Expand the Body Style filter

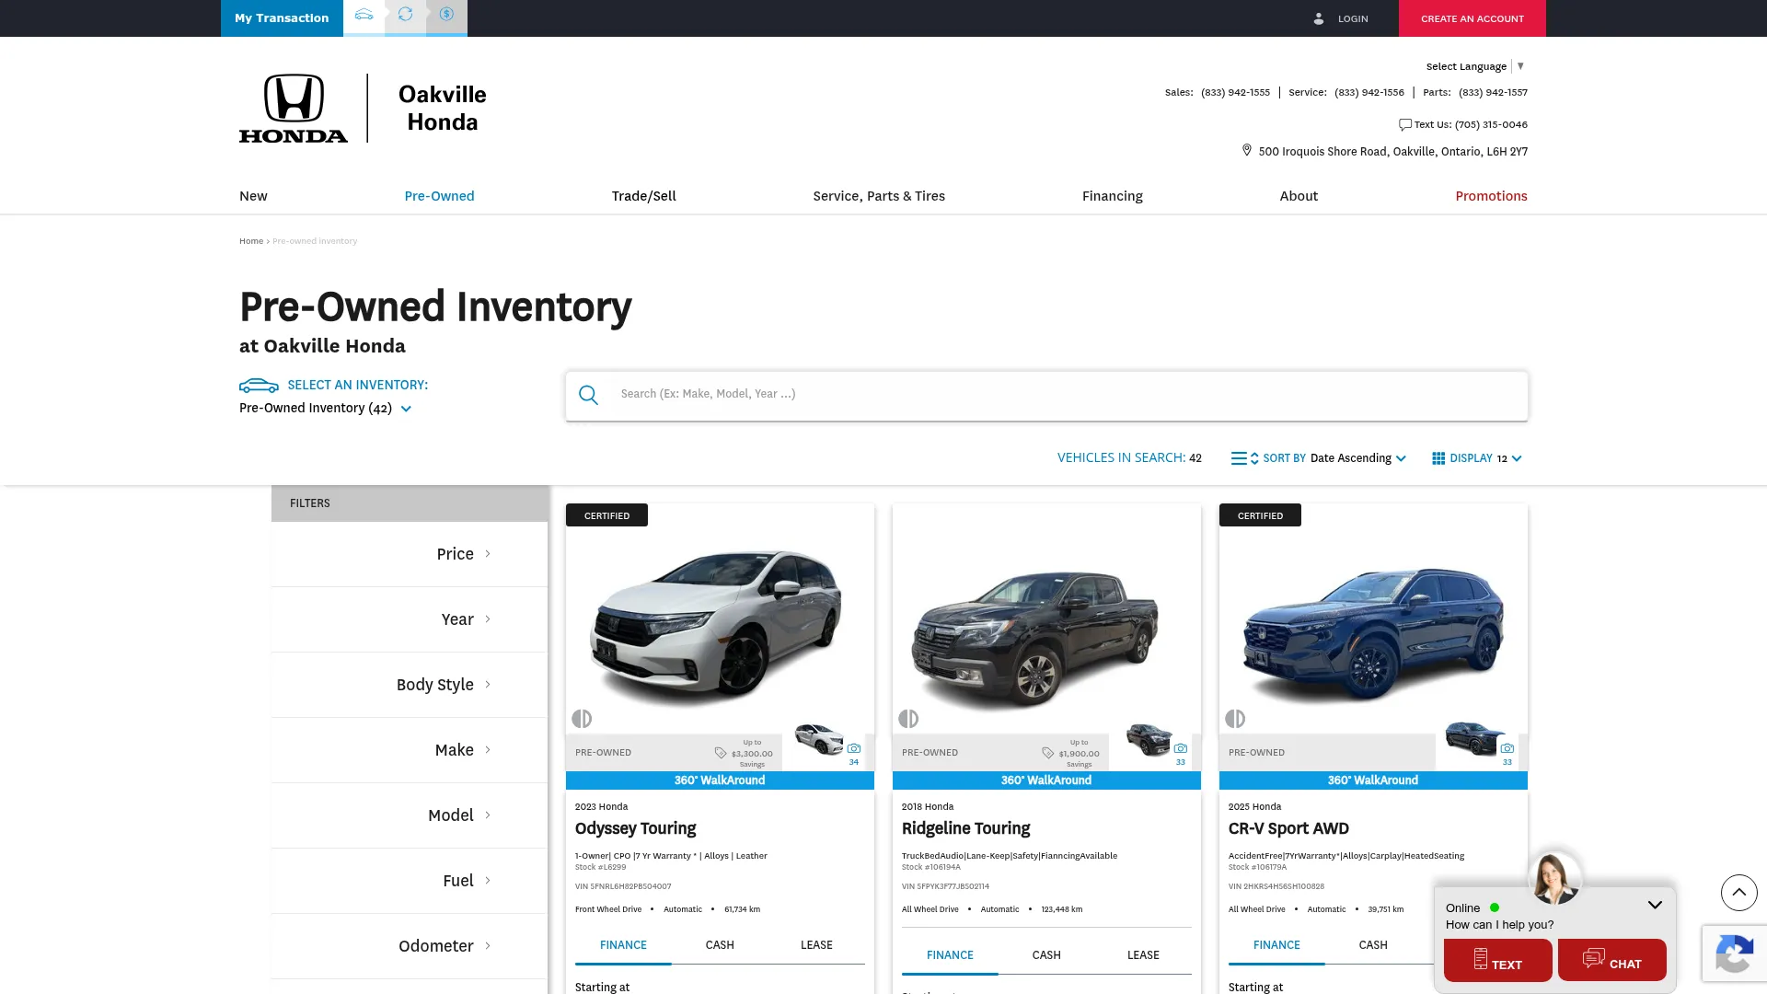[x=410, y=685]
